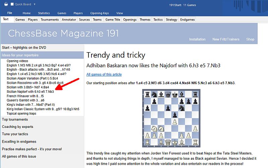Image resolution: width=268 pixels, height=168 pixels.
Task: Click the Installation link in the banner
Action: [197, 39]
